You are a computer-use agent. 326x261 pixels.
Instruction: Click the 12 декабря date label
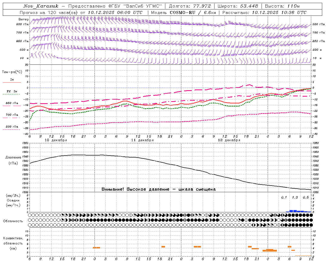click(229, 140)
